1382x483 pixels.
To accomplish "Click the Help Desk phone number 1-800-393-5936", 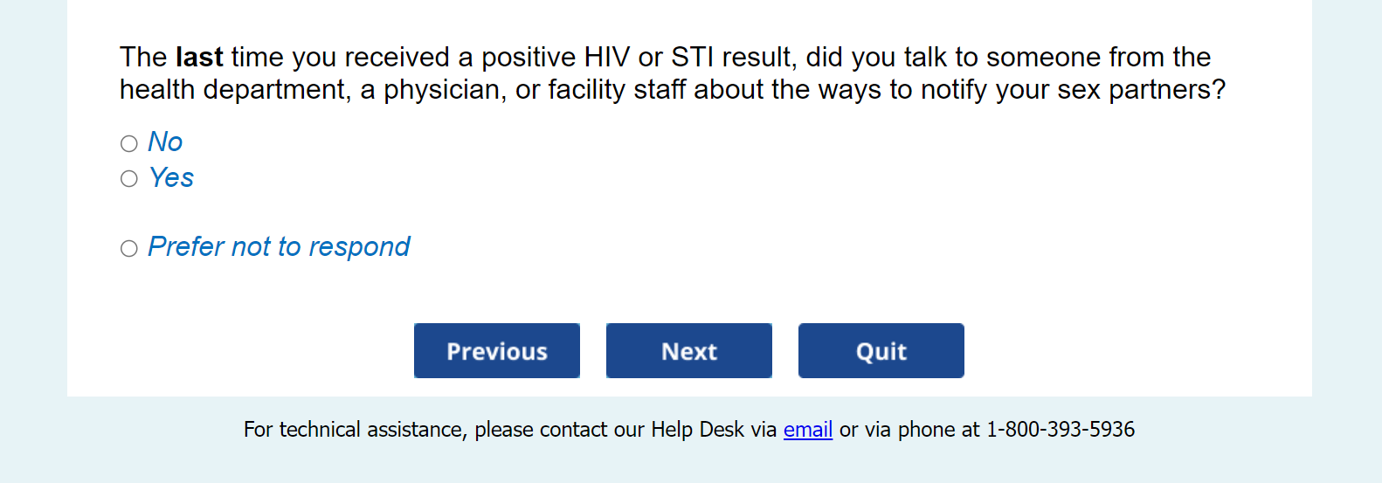I will tap(1061, 430).
